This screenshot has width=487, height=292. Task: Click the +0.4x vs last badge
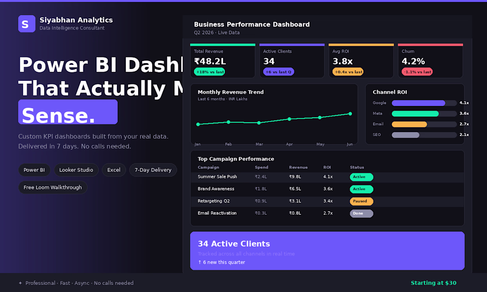[x=348, y=72]
